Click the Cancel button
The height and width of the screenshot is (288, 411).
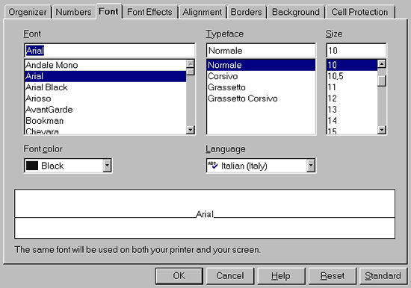pos(230,276)
